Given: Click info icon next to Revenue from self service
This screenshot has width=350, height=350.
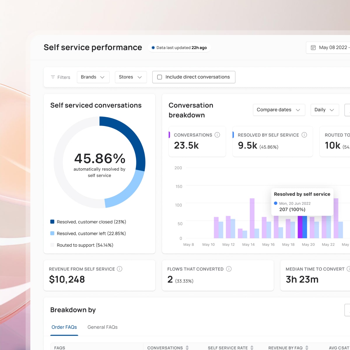Looking at the screenshot, I should point(120,269).
